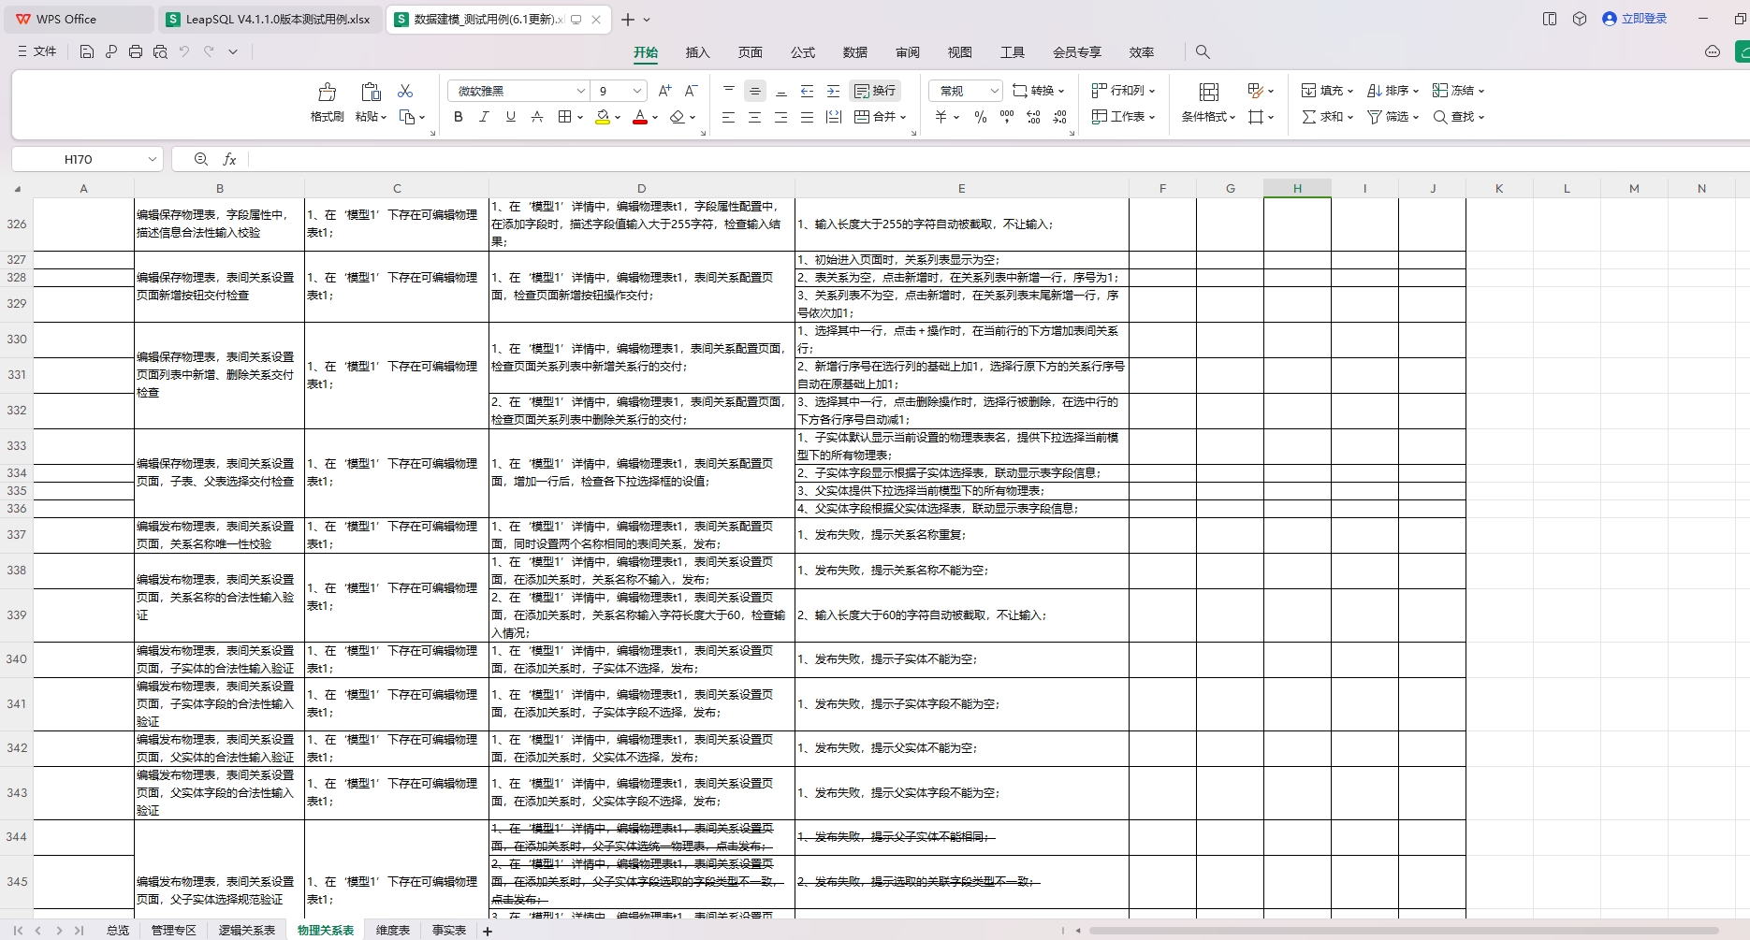Apply the yellow fill color
The width and height of the screenshot is (1750, 940).
603,117
